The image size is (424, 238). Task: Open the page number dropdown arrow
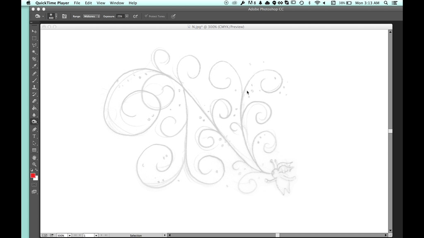[96, 236]
